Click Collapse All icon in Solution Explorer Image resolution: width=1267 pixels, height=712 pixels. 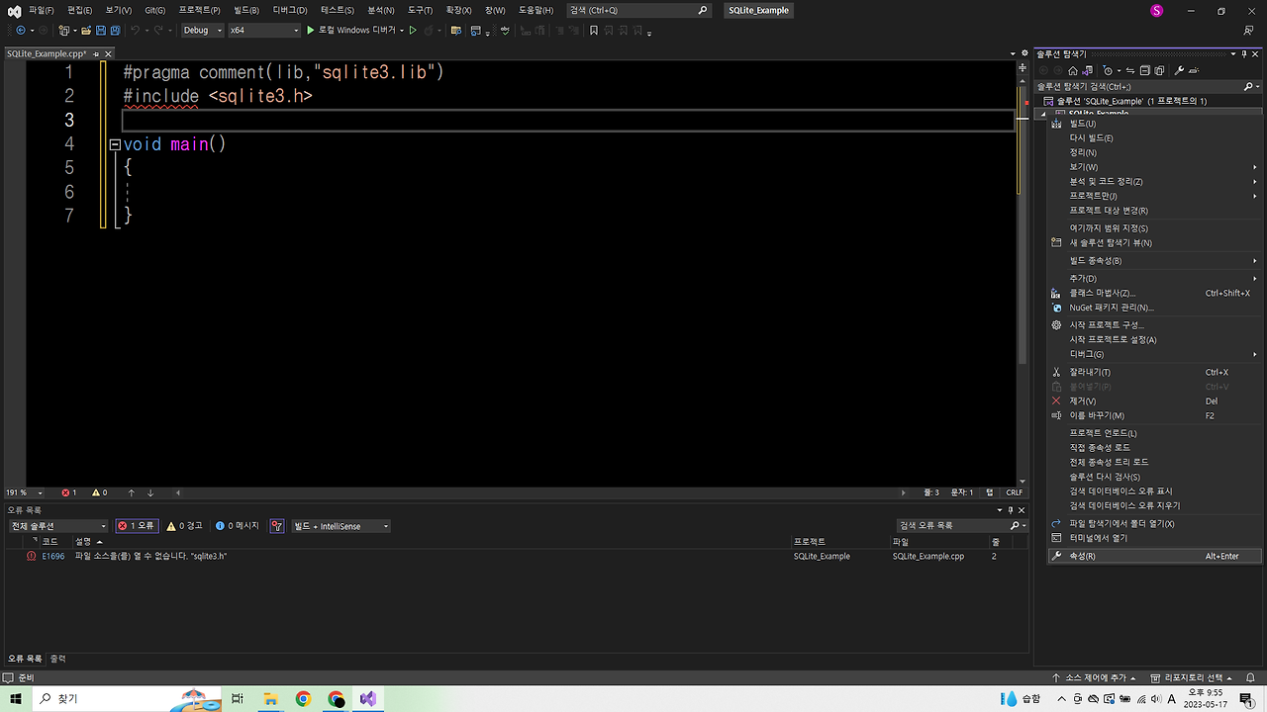click(x=1145, y=70)
